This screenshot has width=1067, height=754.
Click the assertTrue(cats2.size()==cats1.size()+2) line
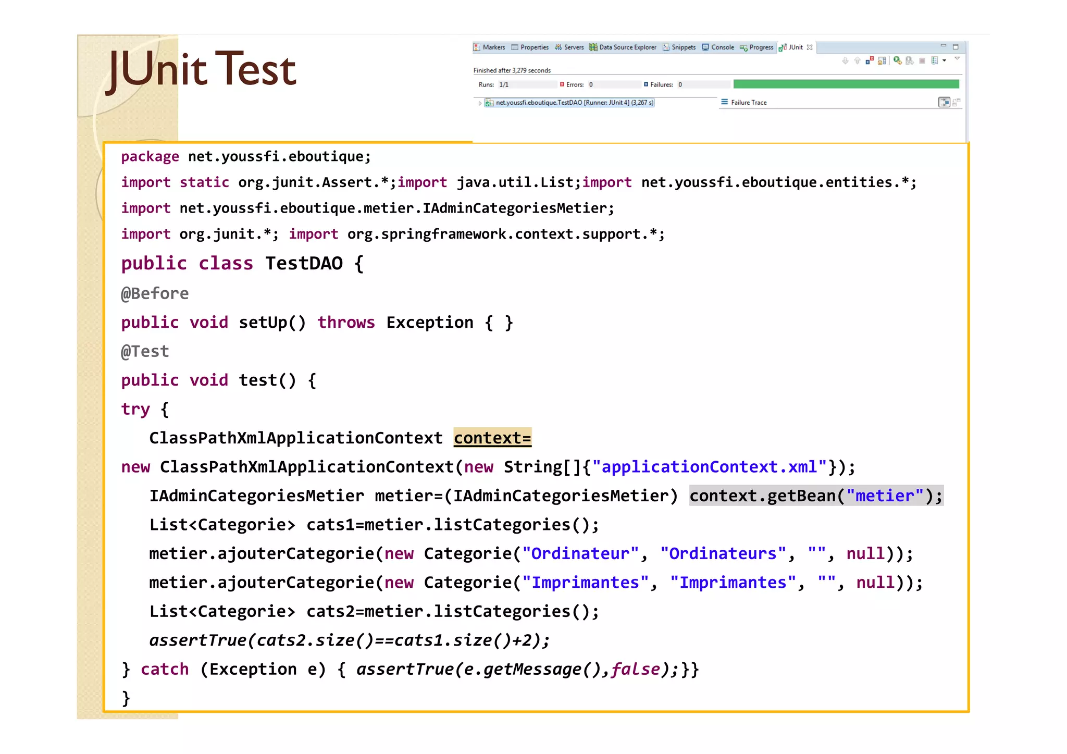(350, 640)
